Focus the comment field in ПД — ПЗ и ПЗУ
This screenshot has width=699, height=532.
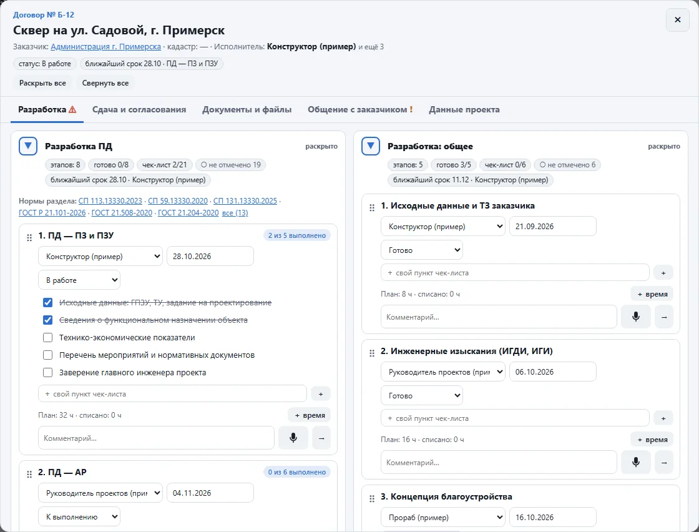click(156, 438)
